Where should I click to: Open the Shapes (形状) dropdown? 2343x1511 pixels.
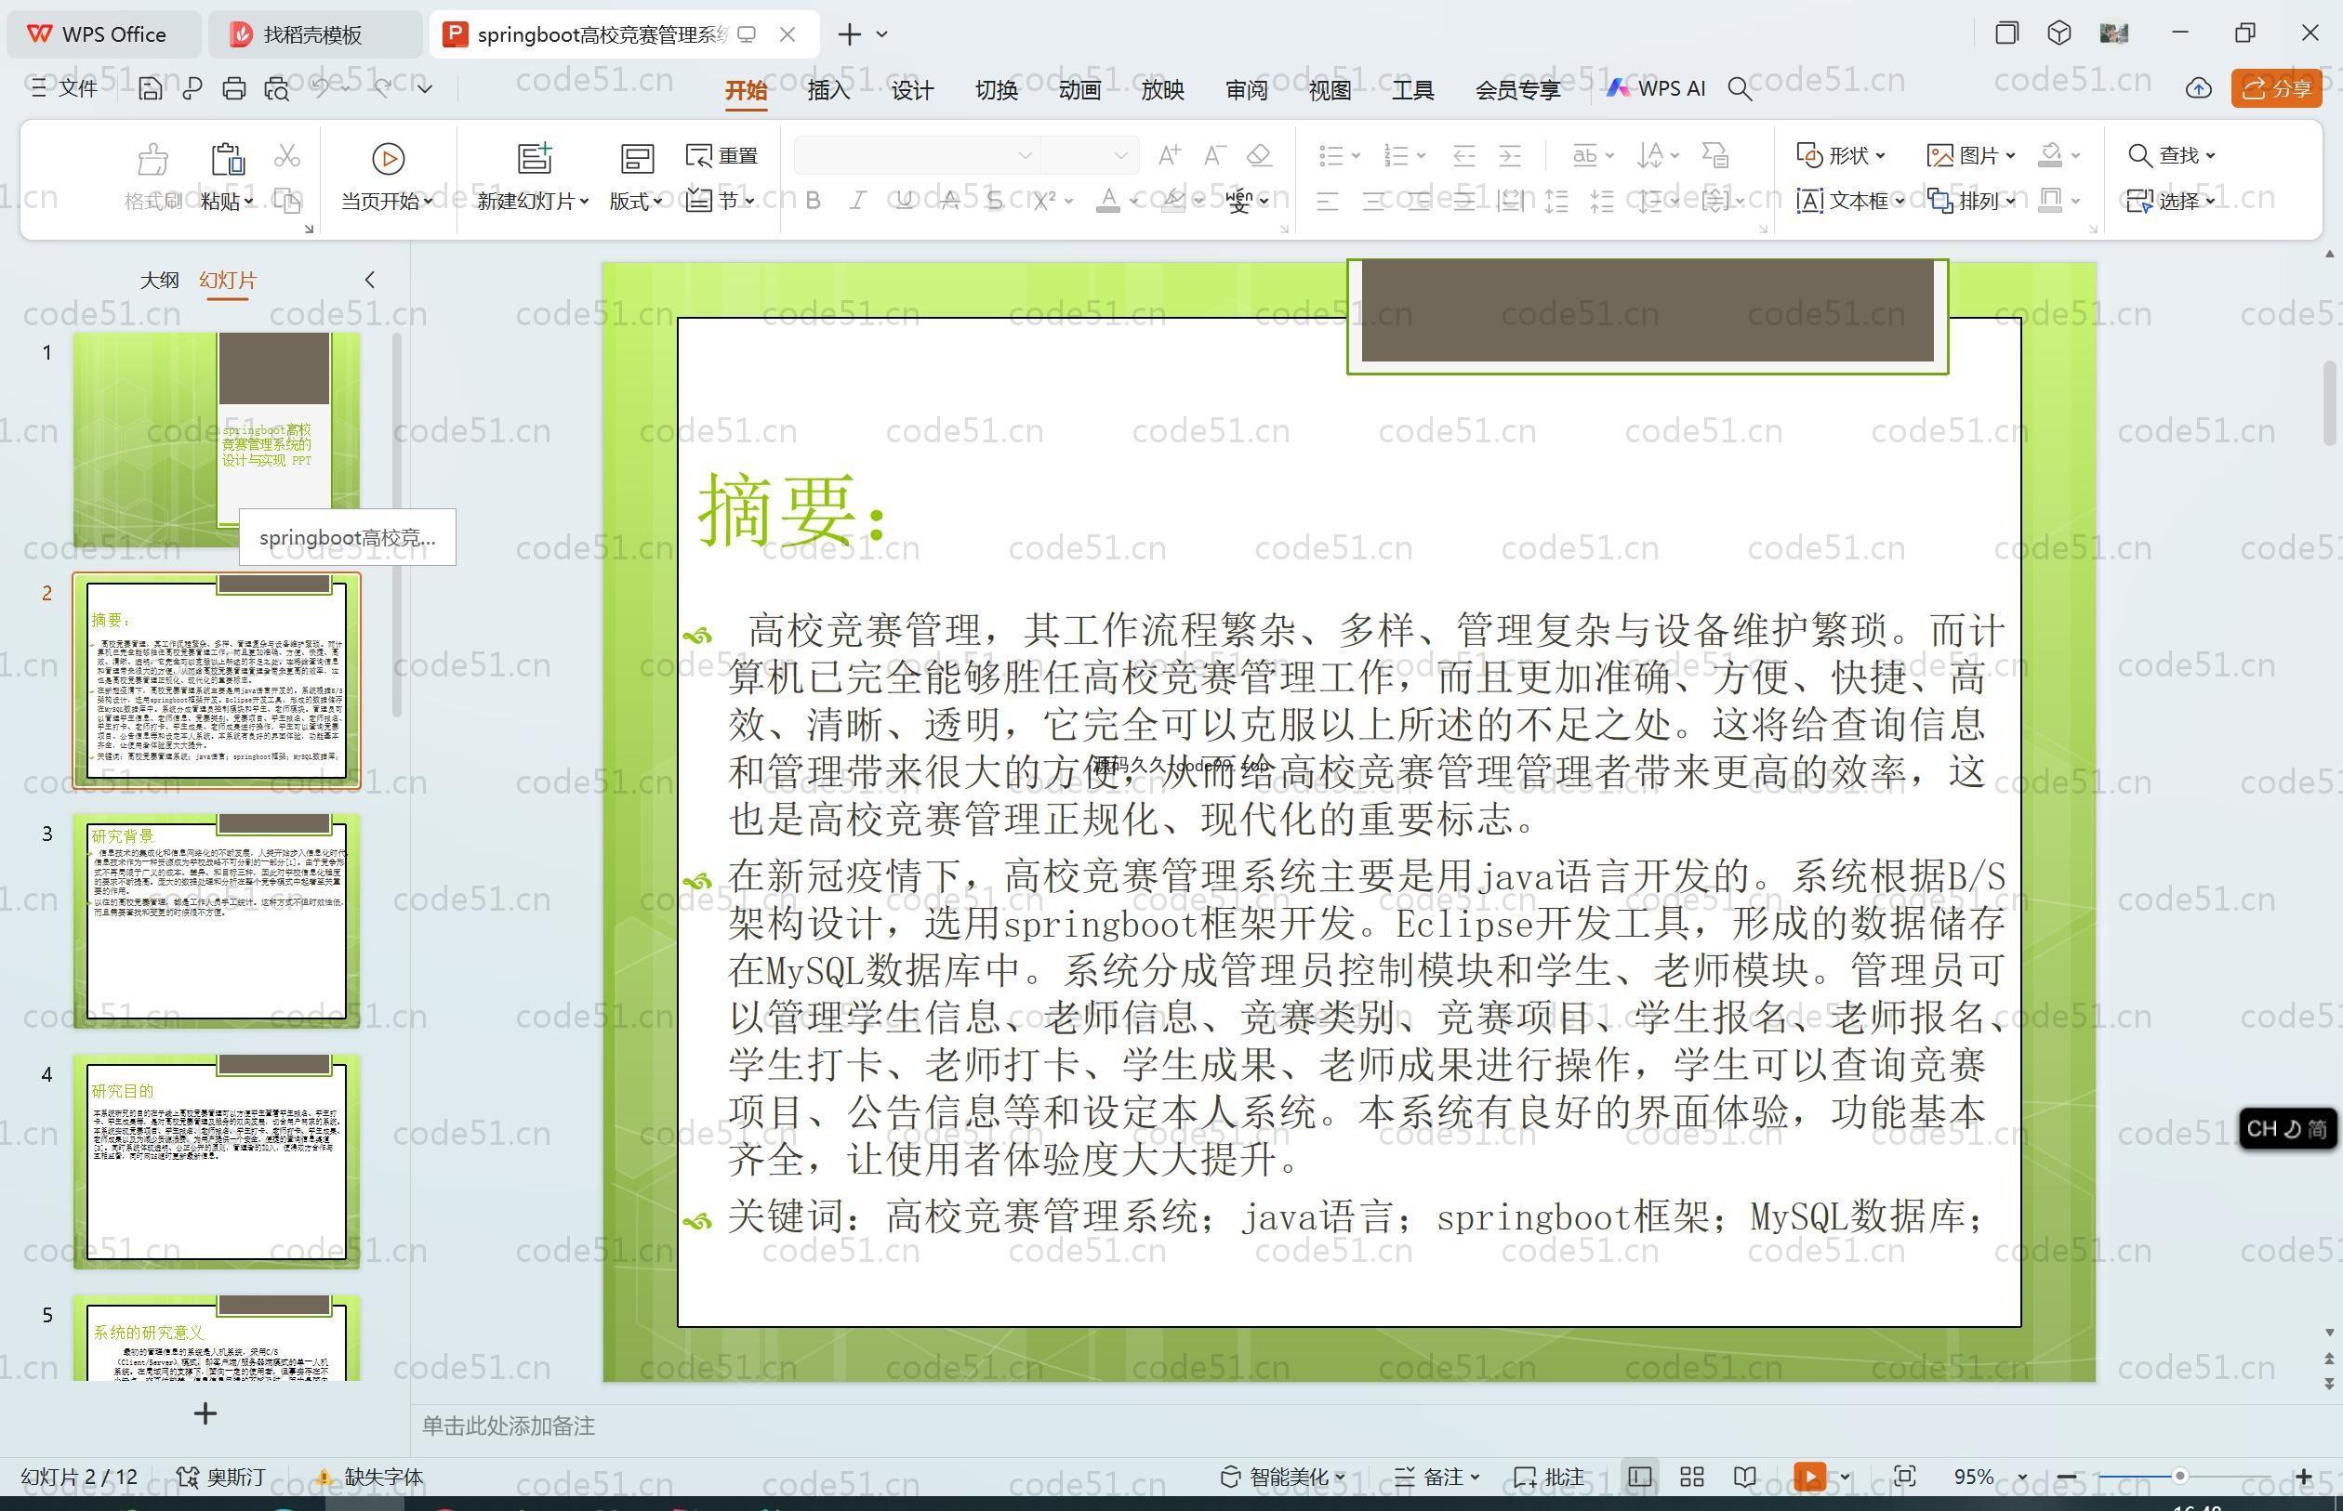(x=1840, y=155)
